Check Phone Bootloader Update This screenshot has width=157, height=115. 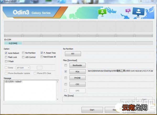pos(6,73)
